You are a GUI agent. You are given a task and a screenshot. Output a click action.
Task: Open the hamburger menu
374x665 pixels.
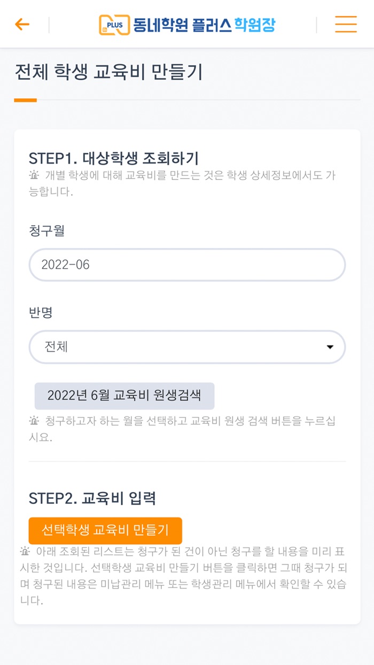pos(345,24)
